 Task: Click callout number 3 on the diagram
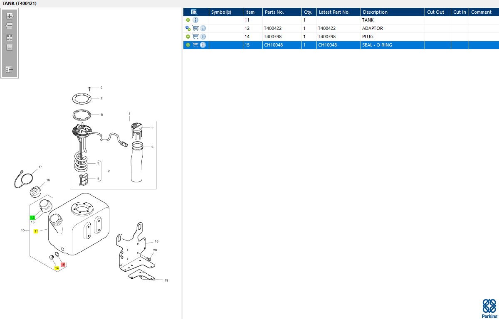point(98,163)
